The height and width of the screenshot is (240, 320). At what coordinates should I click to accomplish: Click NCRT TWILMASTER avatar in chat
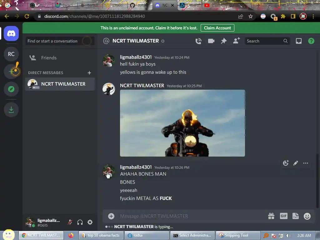[x=108, y=89]
